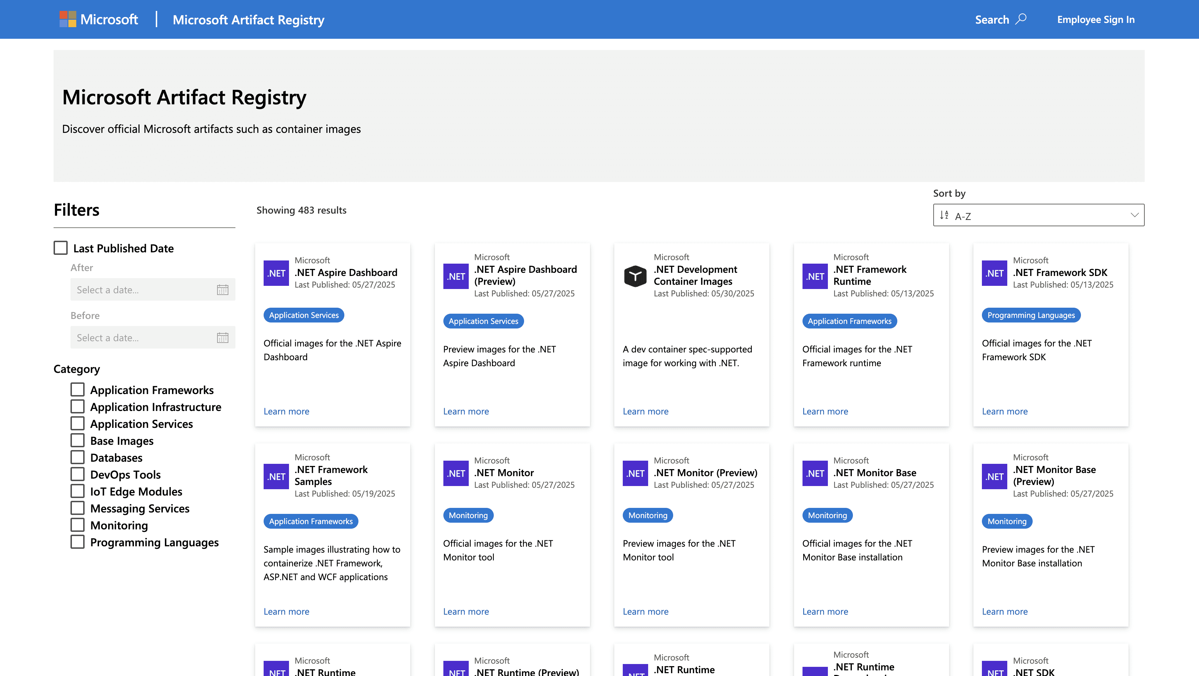The width and height of the screenshot is (1199, 676).
Task: Open Learn more for .NET Framework Samples
Action: pos(286,611)
